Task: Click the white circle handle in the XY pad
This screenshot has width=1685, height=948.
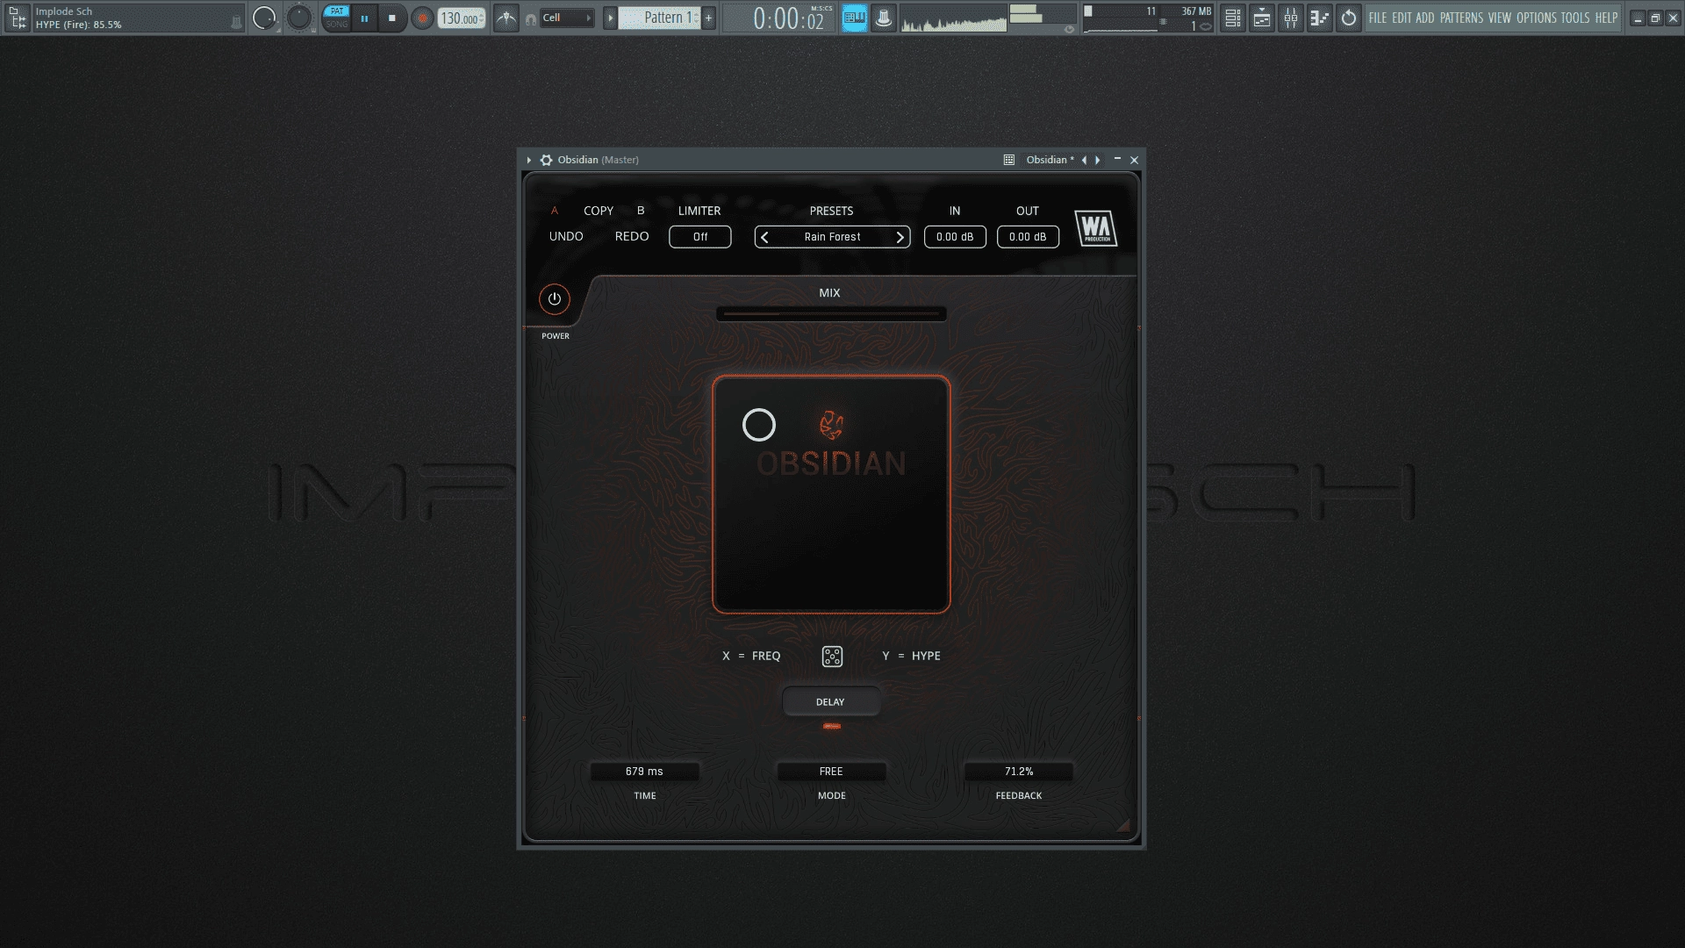Action: click(x=759, y=425)
